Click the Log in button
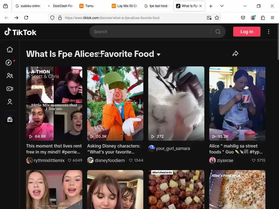The image size is (279, 209). click(247, 32)
